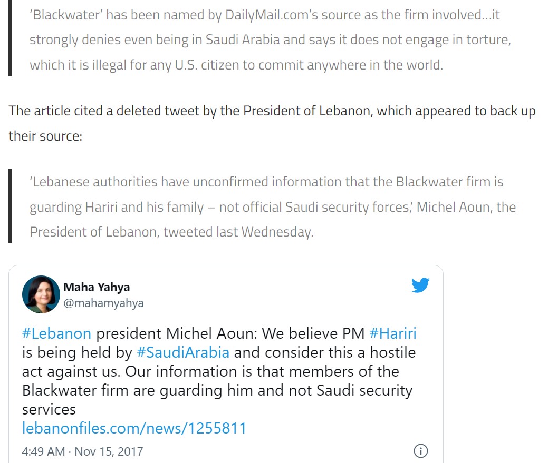Viewport: 548px width, 463px height.
Task: Click the vertical bar beside the DailyMail quote
Action: [10, 38]
